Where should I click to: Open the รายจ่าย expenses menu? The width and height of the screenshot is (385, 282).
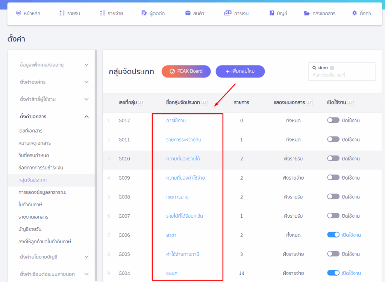click(111, 13)
